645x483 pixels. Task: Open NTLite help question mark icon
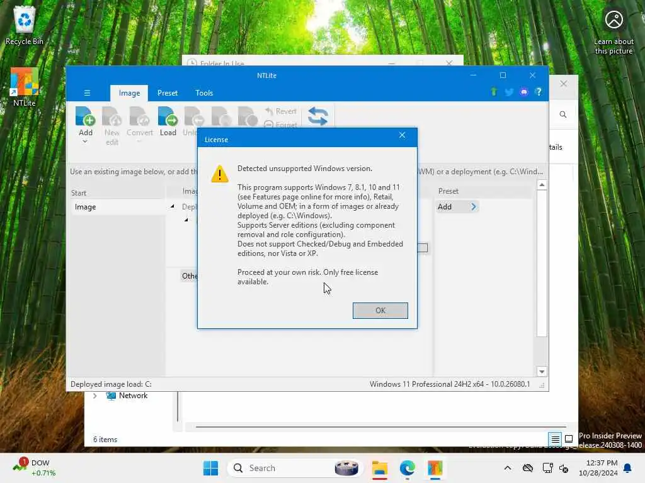click(539, 92)
